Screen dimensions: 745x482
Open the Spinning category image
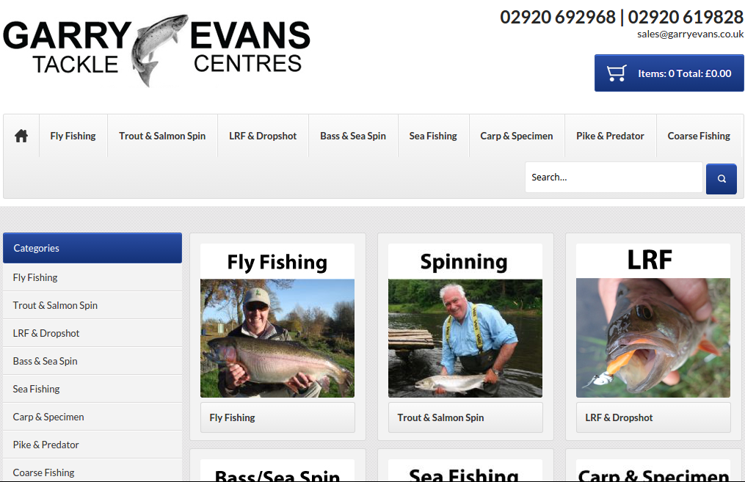coord(465,321)
